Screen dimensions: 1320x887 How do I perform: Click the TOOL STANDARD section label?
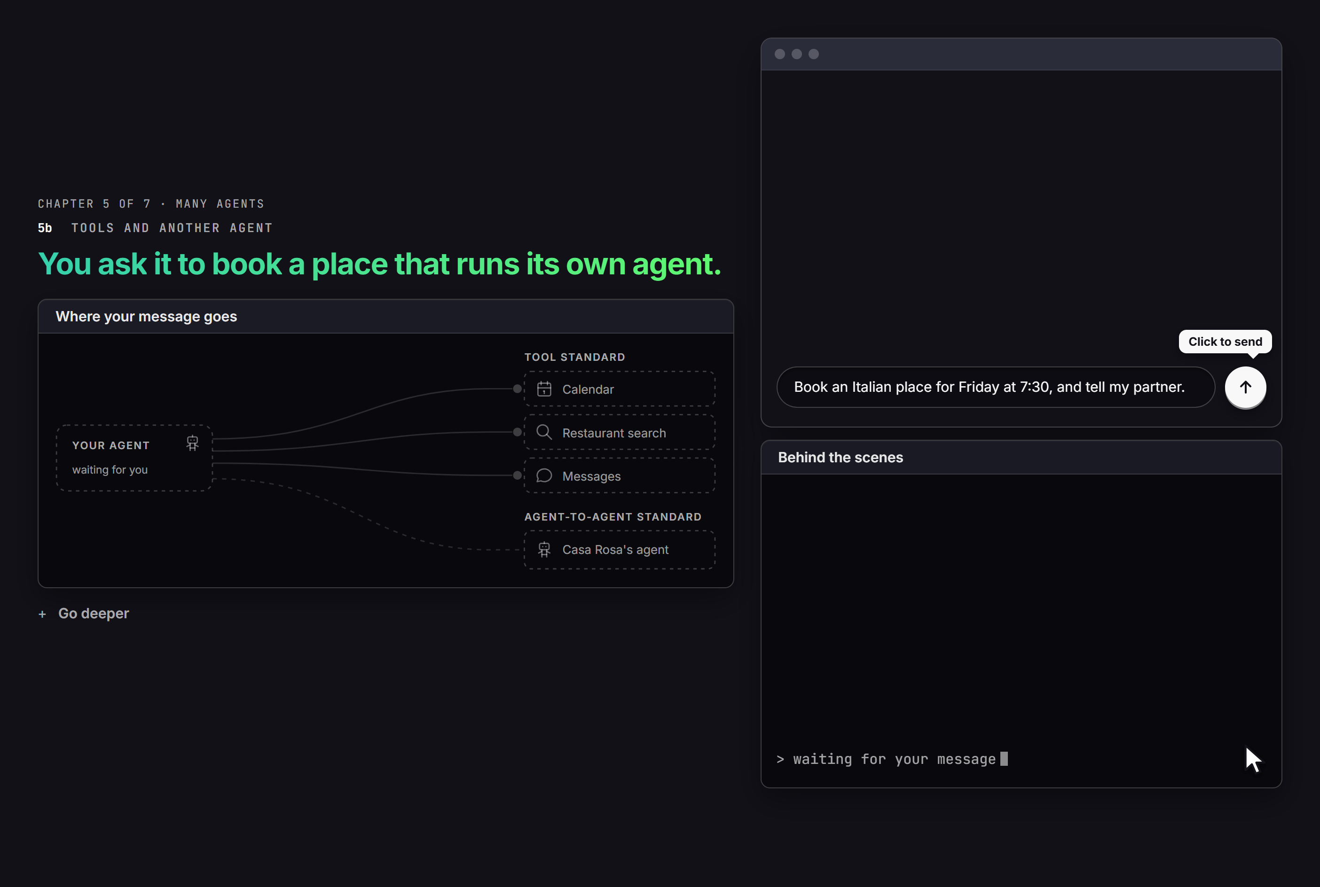pos(574,357)
